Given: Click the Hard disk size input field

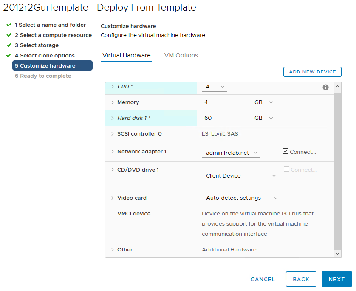Looking at the screenshot, I should pos(223,118).
